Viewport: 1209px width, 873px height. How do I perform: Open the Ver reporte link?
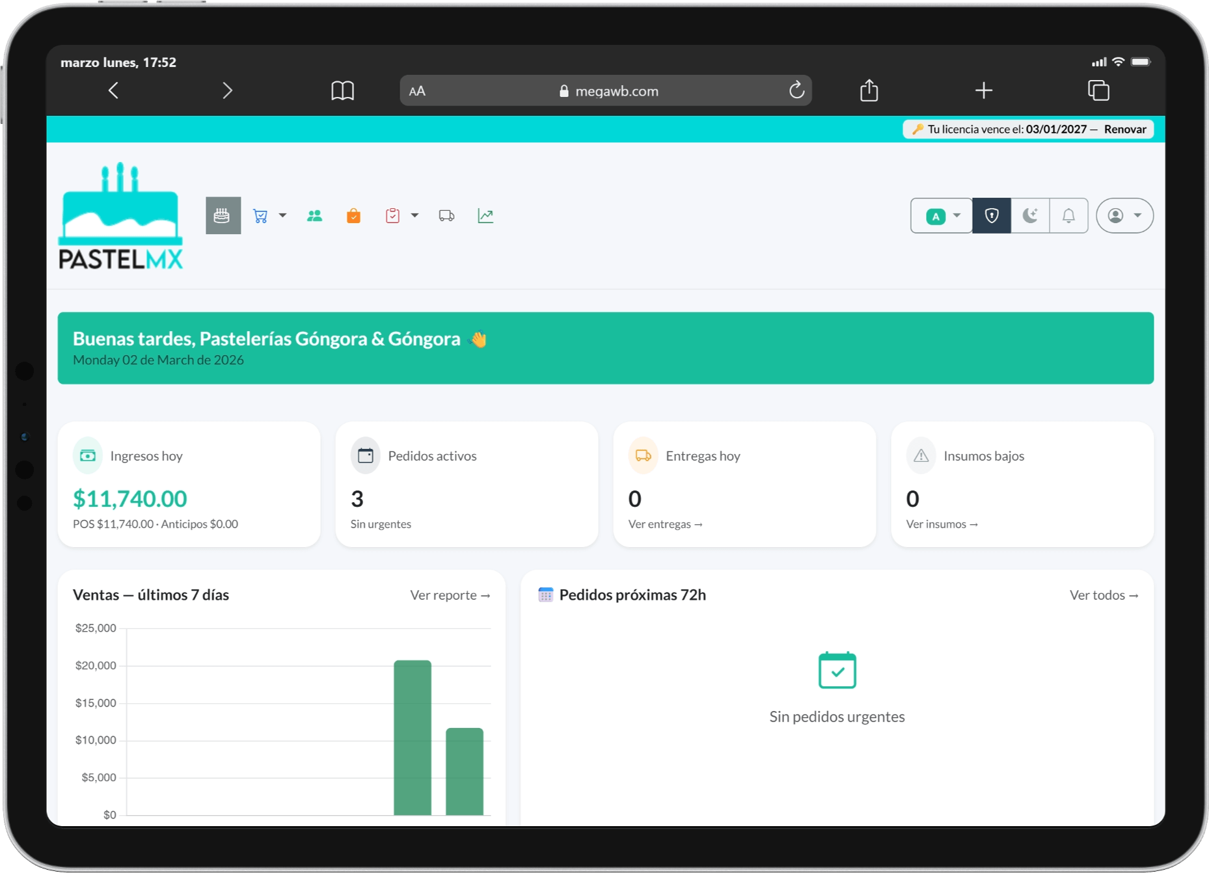click(450, 595)
